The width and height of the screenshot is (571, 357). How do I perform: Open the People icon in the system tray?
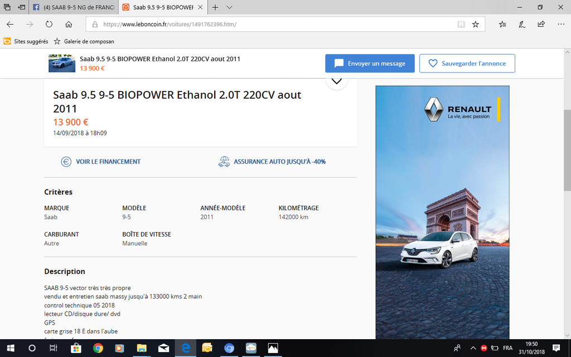[x=457, y=348]
